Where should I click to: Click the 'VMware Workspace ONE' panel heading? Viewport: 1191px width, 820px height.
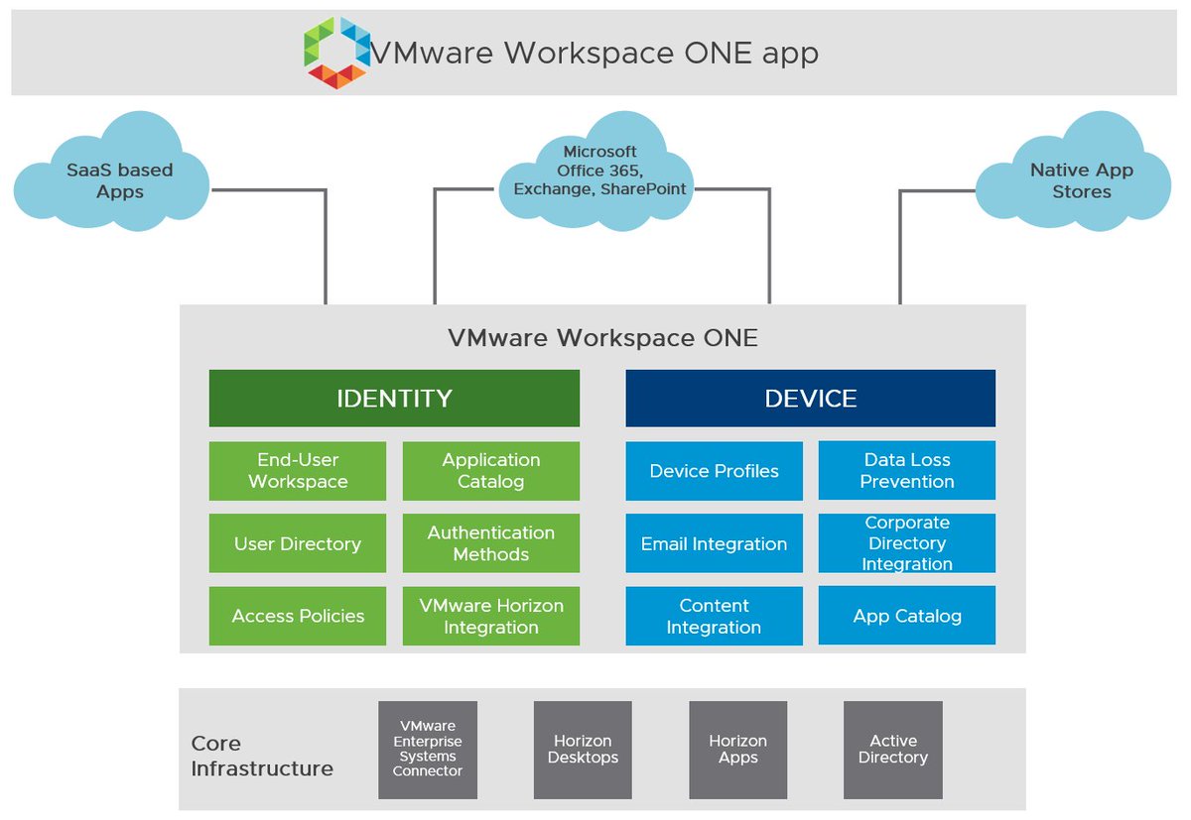(x=602, y=338)
